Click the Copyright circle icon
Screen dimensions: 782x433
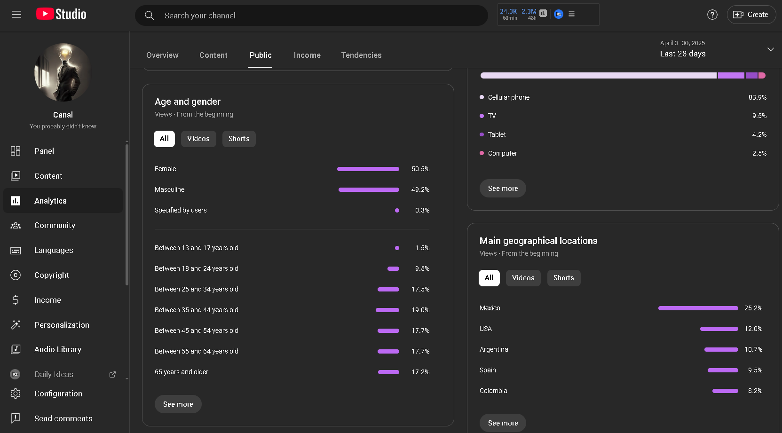click(x=16, y=275)
